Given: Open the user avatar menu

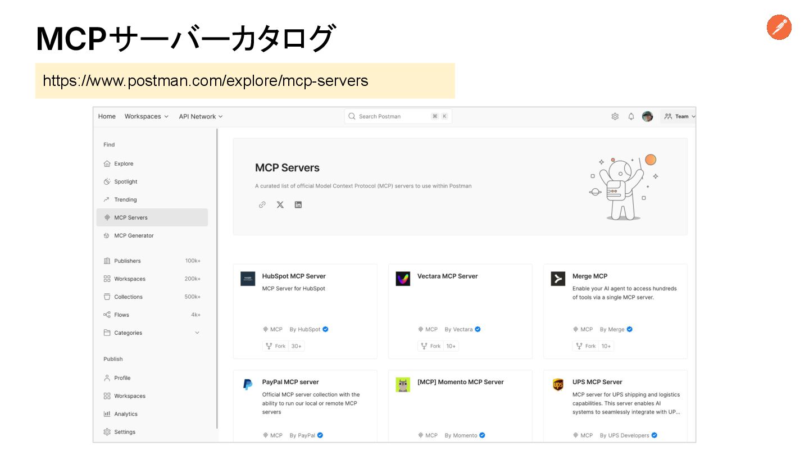Looking at the screenshot, I should 647,116.
